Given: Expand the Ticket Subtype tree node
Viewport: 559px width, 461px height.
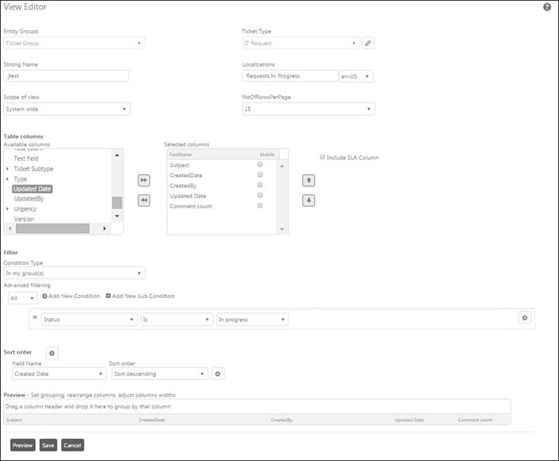Looking at the screenshot, I should point(8,169).
